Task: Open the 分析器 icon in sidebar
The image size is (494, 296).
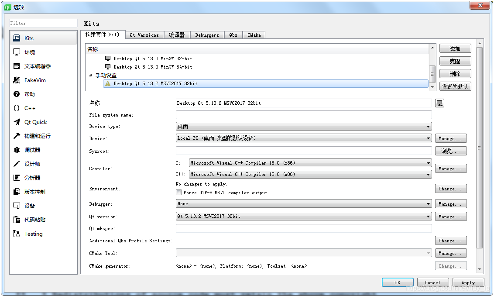Action: tap(17, 178)
